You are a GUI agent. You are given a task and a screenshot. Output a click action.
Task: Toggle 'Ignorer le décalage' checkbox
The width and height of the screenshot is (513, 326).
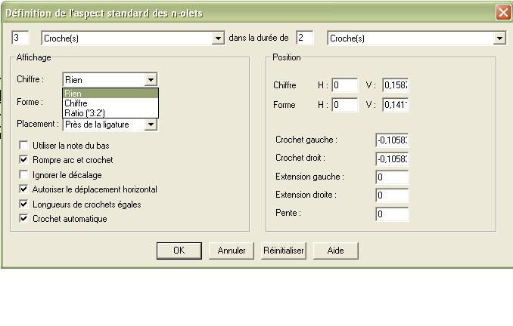point(25,174)
